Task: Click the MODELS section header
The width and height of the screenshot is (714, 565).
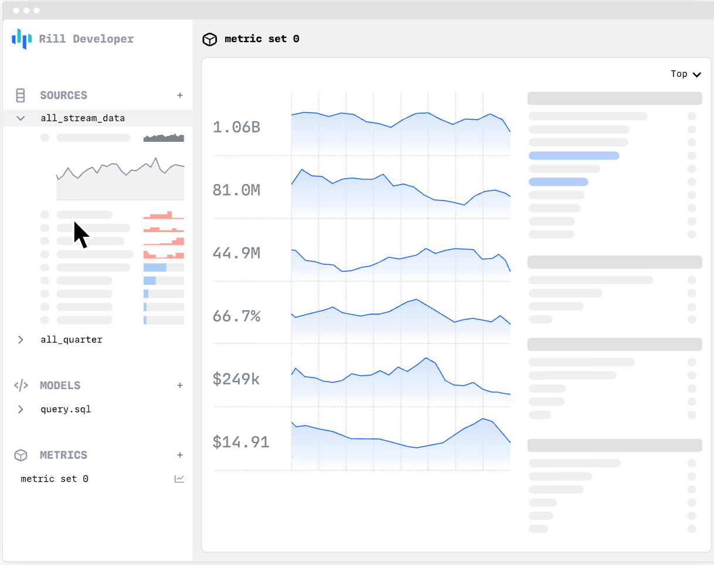Action: click(60, 385)
